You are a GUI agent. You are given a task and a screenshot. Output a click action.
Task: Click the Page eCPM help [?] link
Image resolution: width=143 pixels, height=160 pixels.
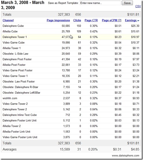[120, 20]
